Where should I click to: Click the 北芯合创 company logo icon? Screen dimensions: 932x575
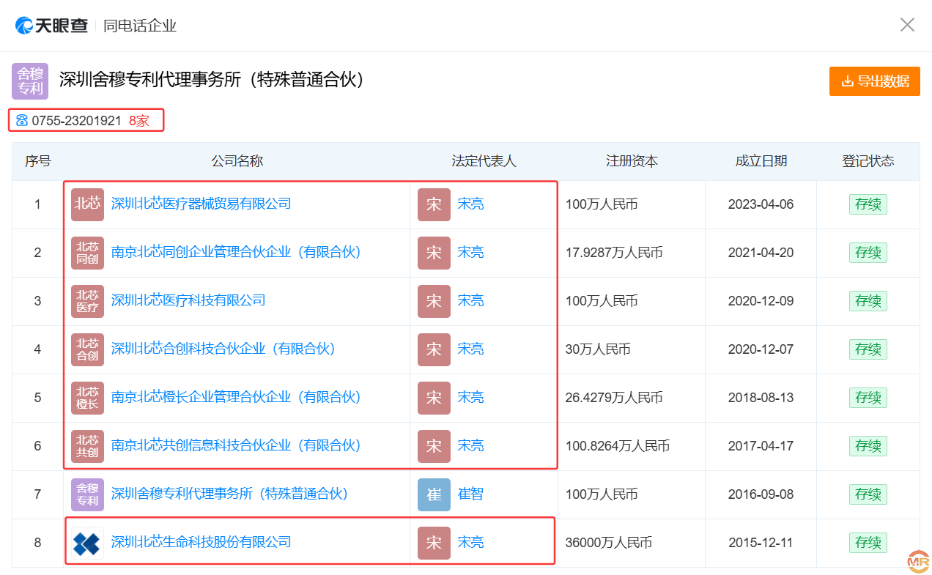point(87,349)
